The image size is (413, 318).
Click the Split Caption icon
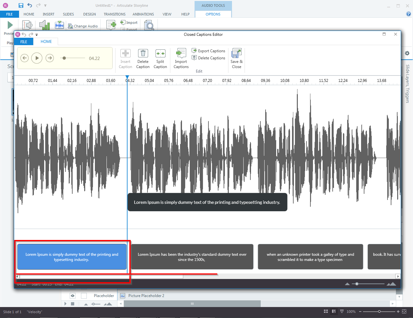(160, 53)
